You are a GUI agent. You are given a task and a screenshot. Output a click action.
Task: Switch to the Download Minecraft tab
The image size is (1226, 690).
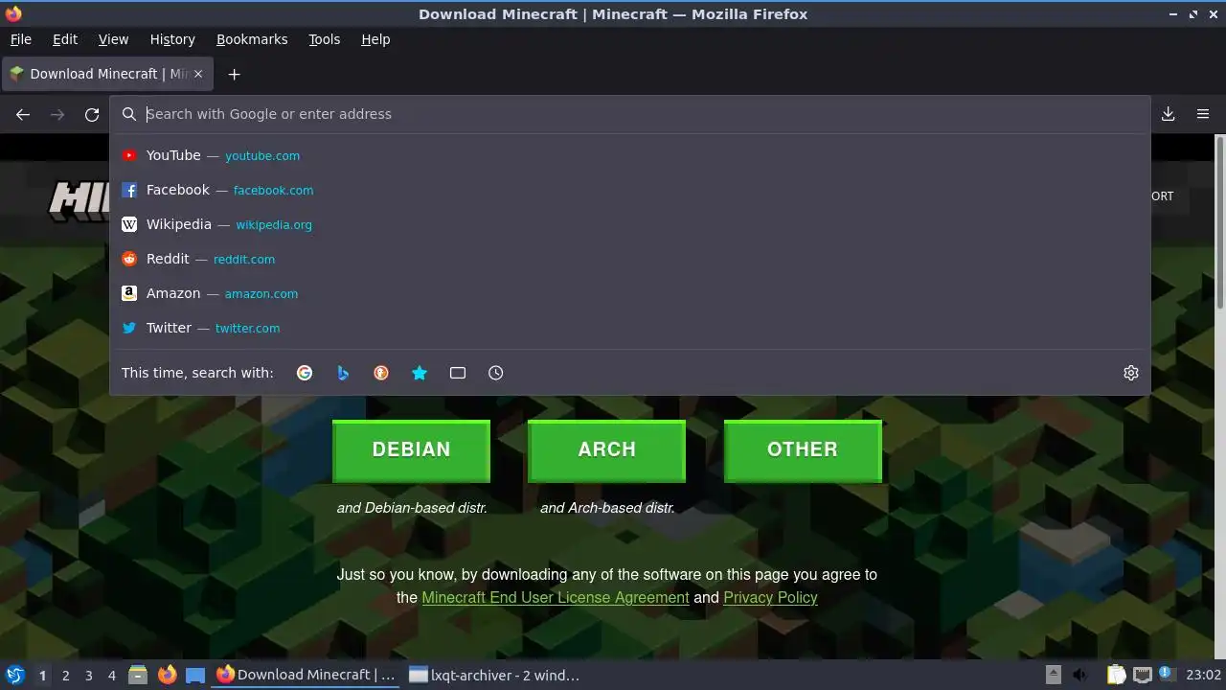[x=107, y=74]
